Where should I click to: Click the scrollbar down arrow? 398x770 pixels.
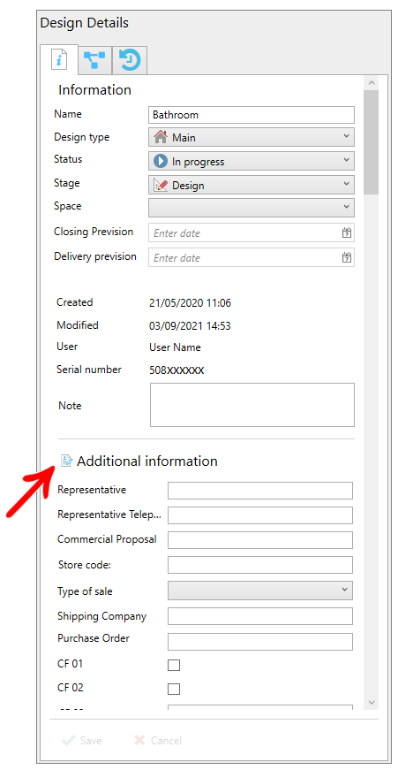point(371,703)
